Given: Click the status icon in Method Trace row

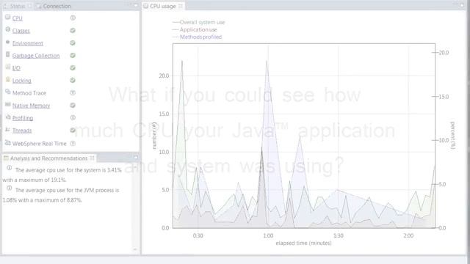Looking at the screenshot, I should tap(73, 93).
